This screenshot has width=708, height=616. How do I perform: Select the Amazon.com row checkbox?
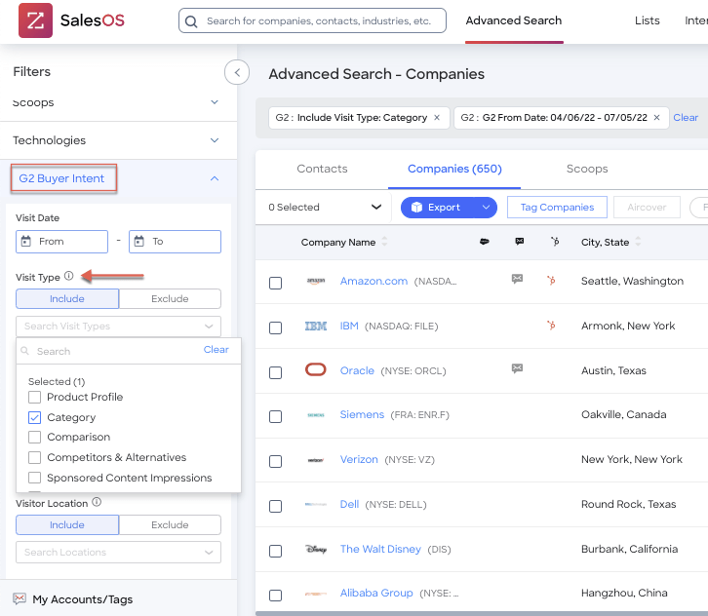(x=275, y=283)
